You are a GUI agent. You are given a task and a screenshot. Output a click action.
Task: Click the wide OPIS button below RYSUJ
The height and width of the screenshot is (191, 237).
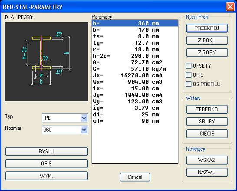46,164
